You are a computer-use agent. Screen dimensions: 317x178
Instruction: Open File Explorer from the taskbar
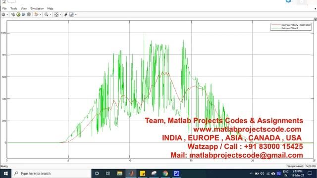(120, 174)
